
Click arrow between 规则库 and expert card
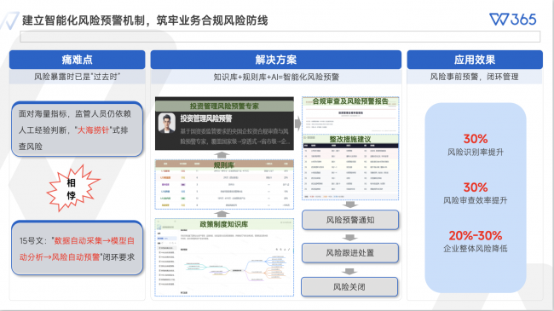222,155
